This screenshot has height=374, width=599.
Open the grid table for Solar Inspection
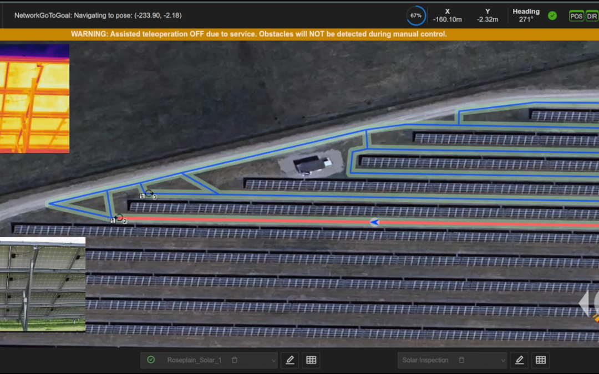pos(541,360)
